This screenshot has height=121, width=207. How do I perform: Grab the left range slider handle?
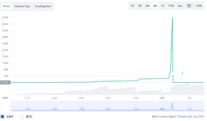11,106
